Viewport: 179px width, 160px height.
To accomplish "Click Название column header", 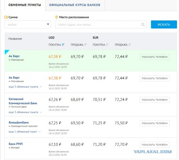I will [x=15, y=39].
